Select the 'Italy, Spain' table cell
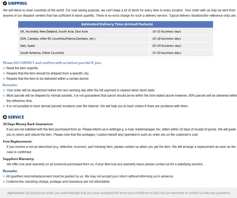Screen dimensions: 237x198 83,46
